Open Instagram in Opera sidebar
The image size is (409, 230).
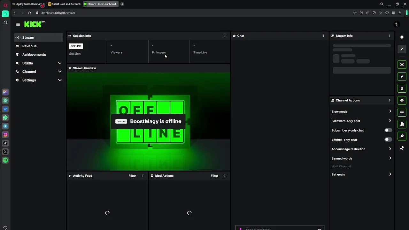point(5,135)
